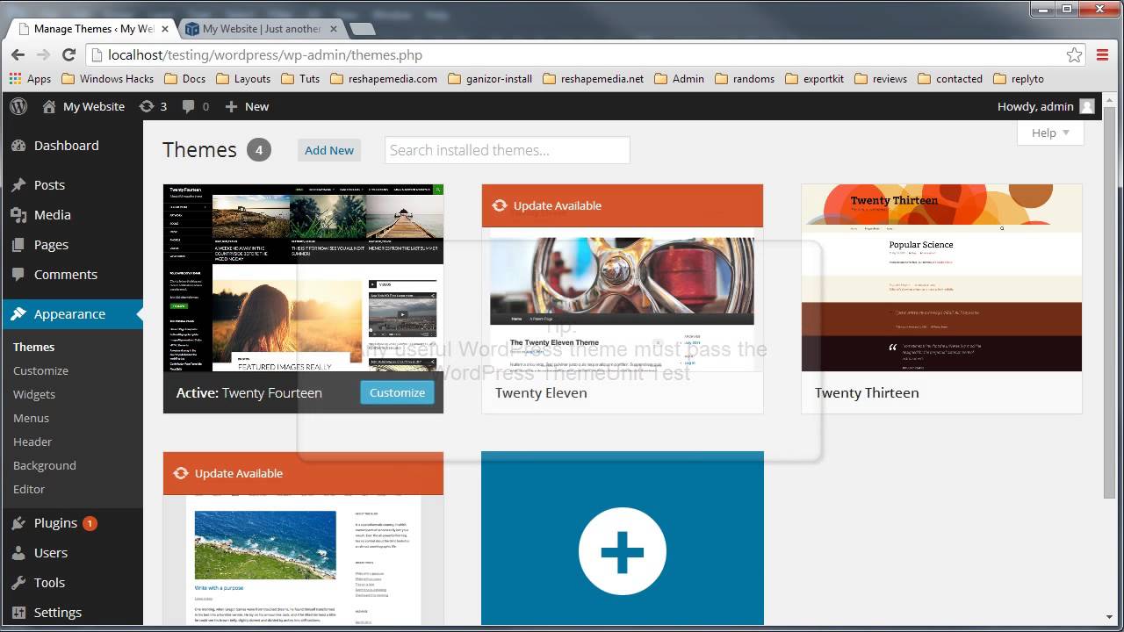
Task: Click the Settings wrench icon
Action: click(x=19, y=612)
